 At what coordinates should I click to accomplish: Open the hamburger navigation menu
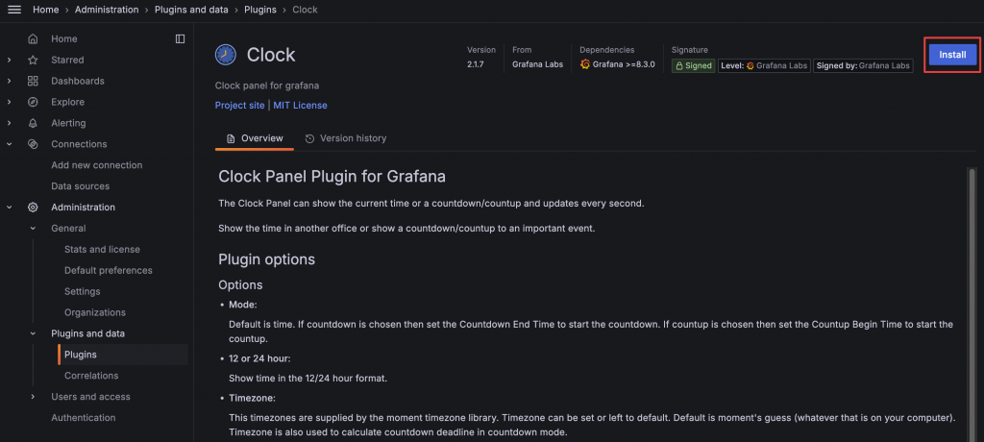click(x=14, y=10)
